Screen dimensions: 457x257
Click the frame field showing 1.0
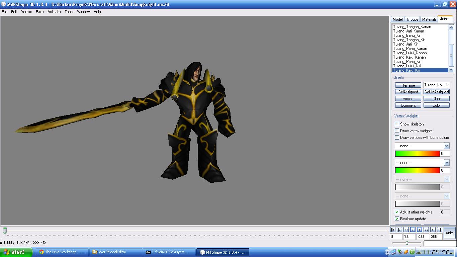click(x=409, y=236)
